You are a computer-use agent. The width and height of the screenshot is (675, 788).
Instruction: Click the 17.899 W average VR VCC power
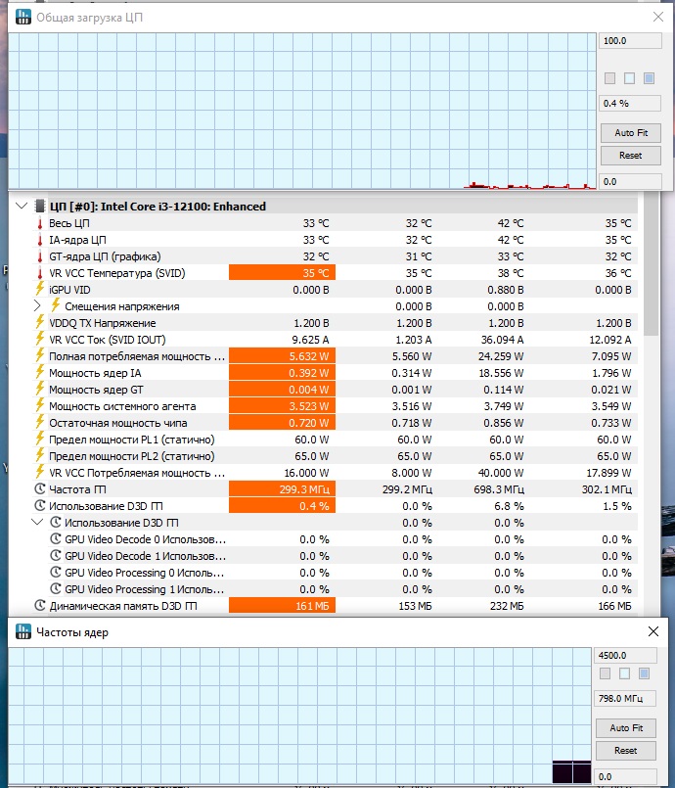(608, 473)
